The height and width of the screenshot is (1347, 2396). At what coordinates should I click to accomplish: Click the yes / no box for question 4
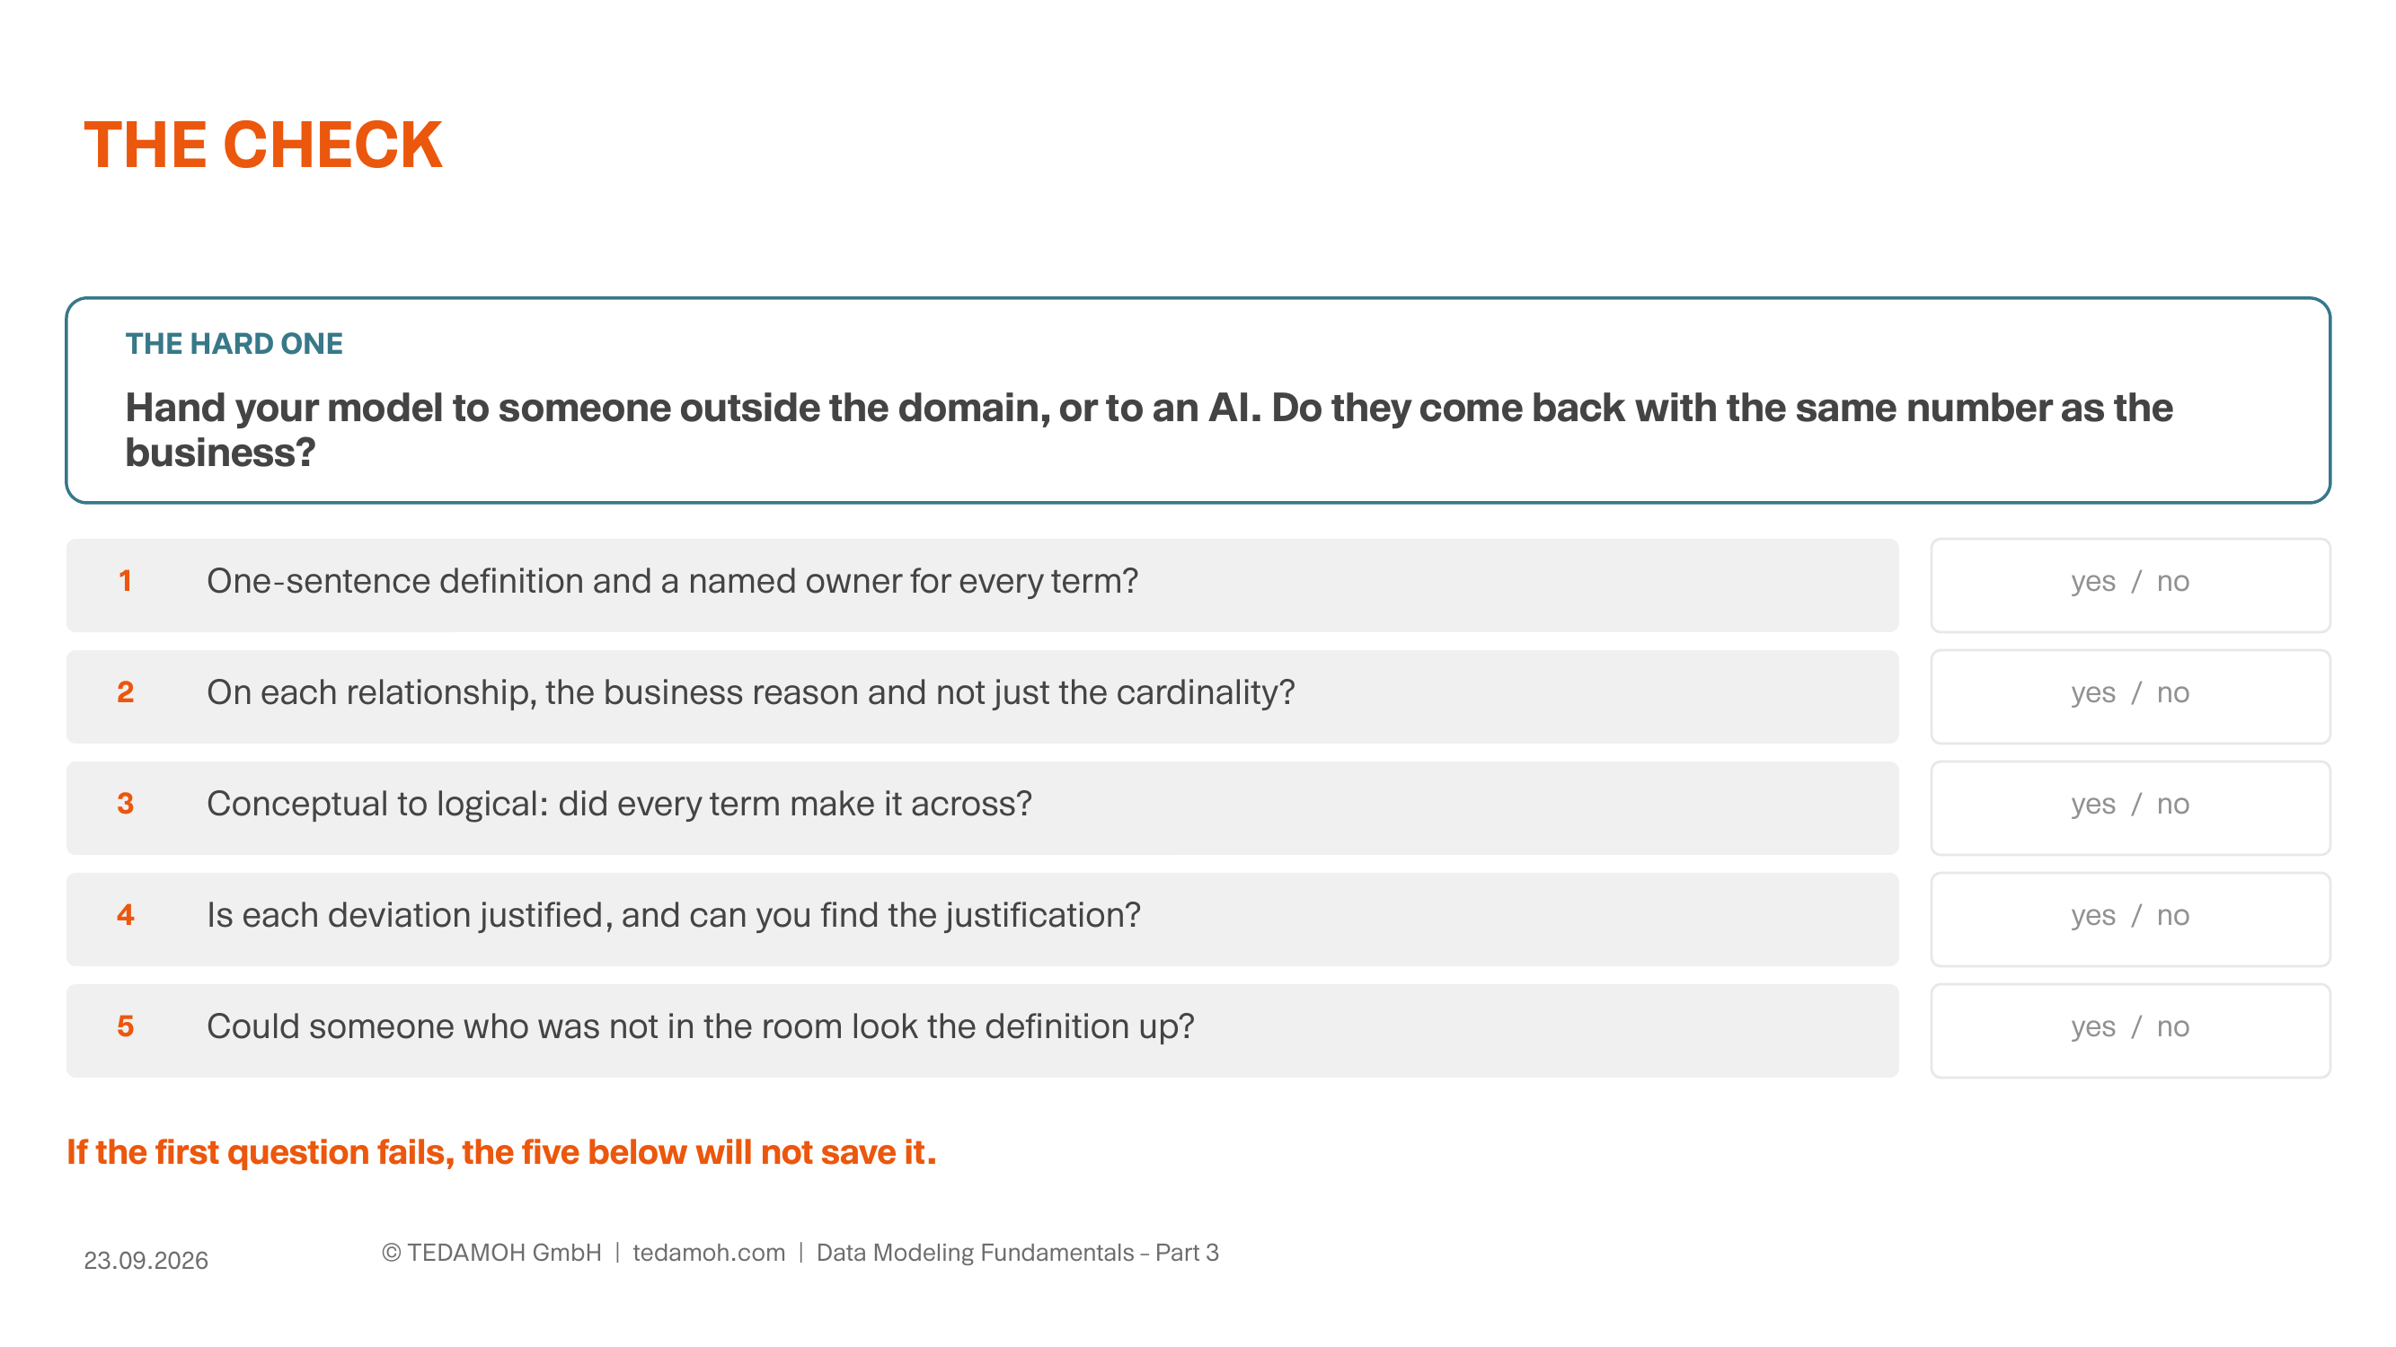pyautogui.click(x=2129, y=920)
